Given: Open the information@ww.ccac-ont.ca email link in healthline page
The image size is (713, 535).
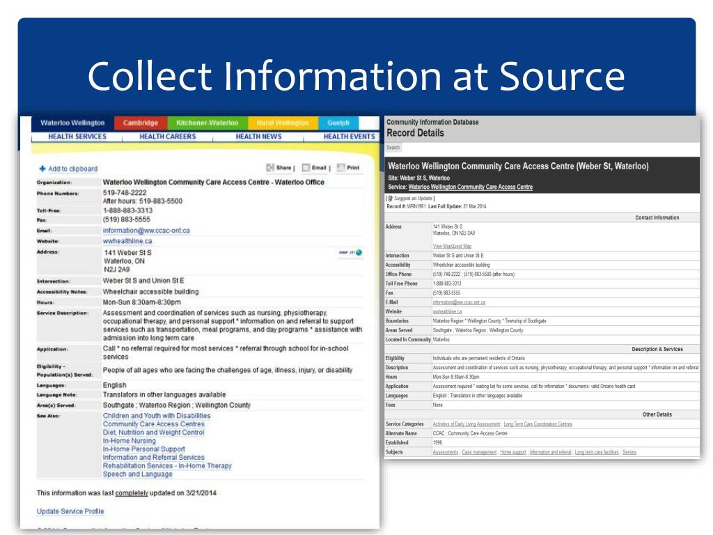Looking at the screenshot, I should click(x=146, y=231).
